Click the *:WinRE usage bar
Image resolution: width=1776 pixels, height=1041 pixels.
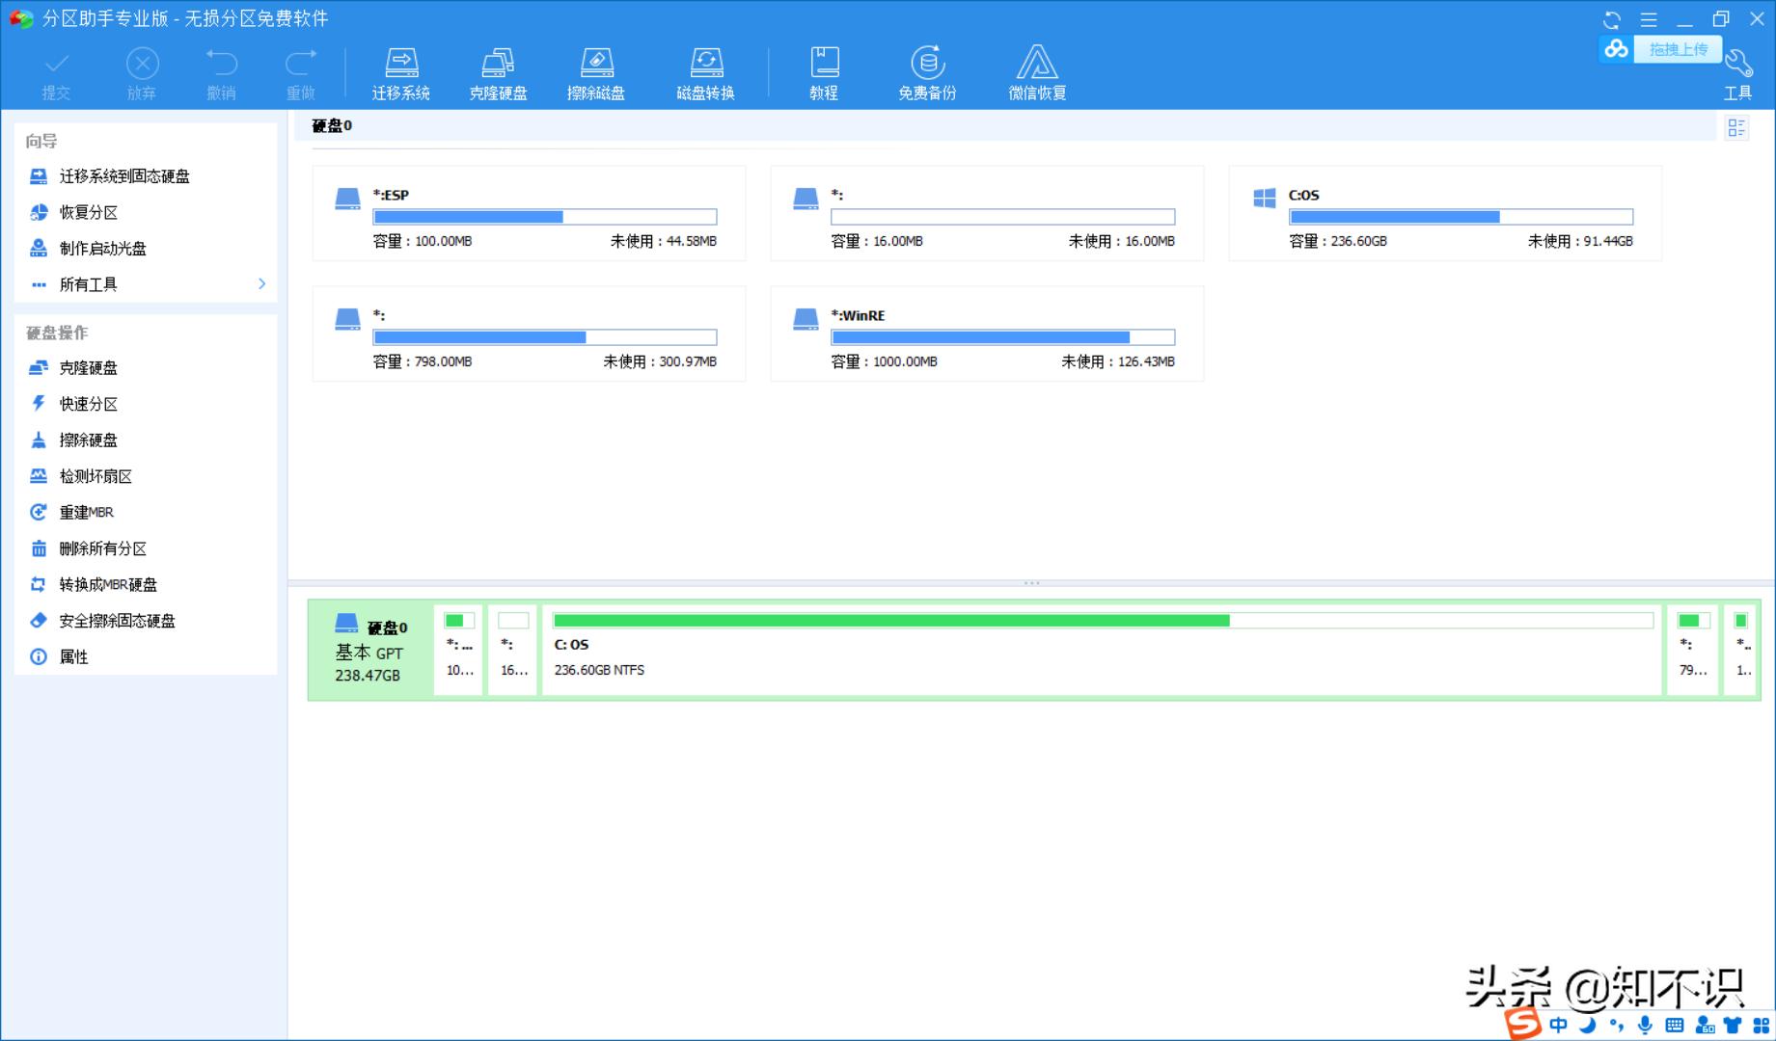tap(1003, 337)
